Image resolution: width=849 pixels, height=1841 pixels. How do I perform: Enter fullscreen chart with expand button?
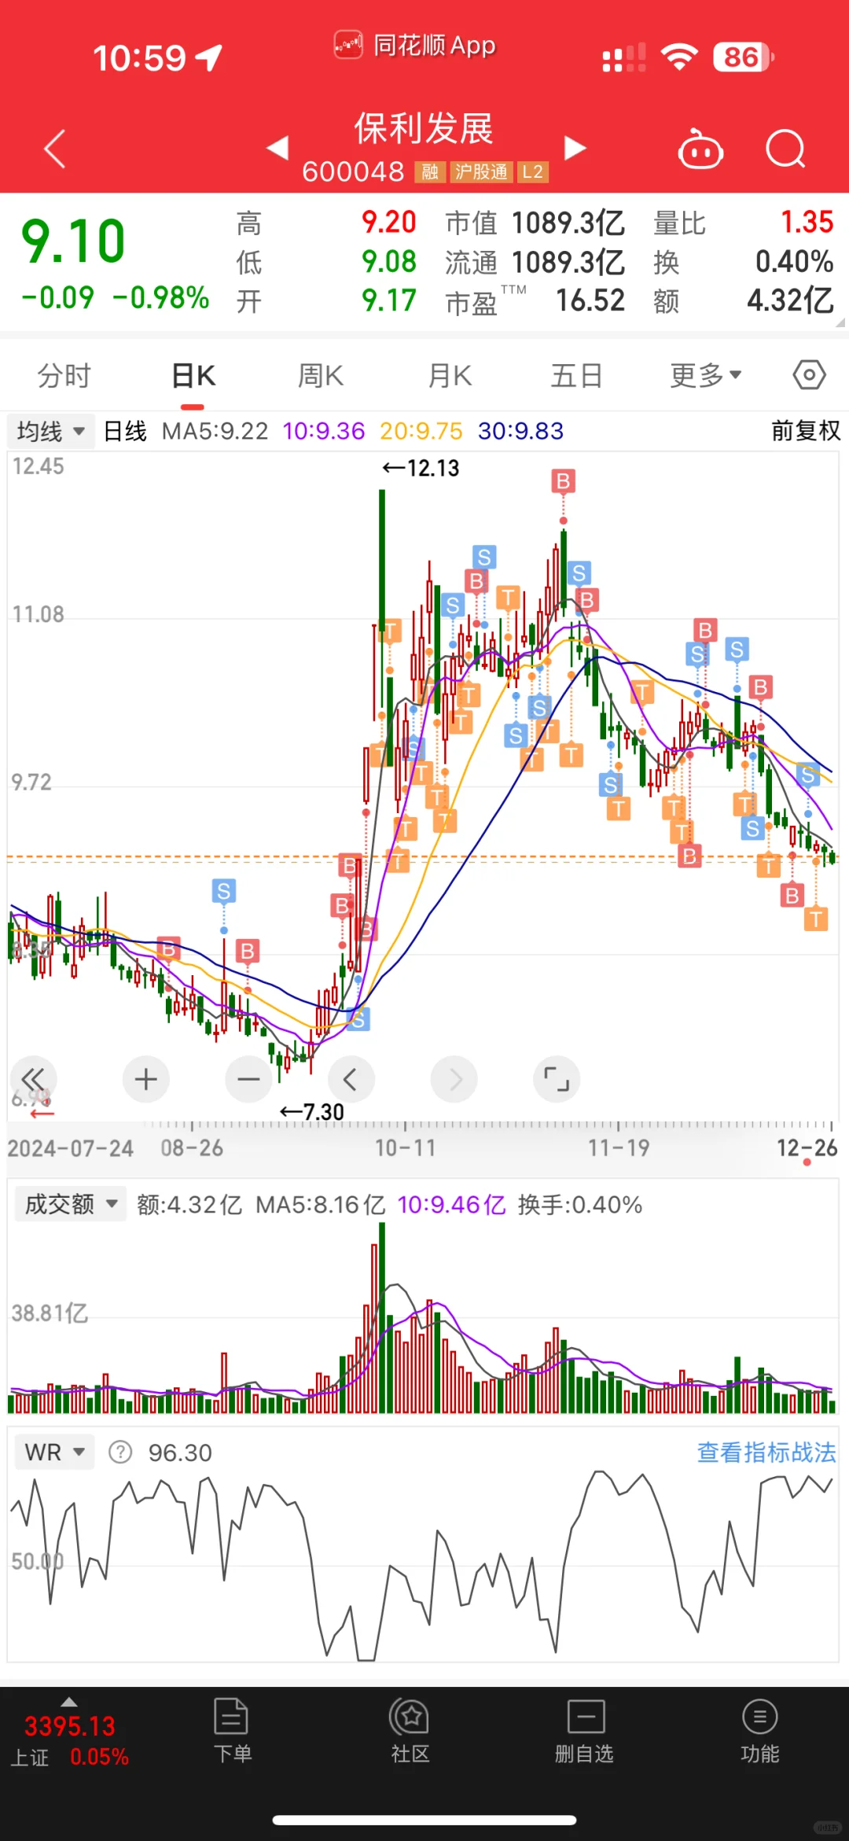point(557,1079)
